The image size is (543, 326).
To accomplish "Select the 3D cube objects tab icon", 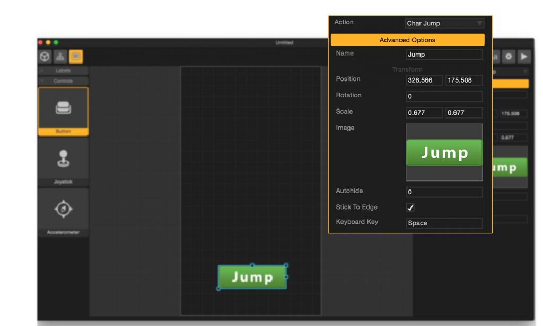I will (45, 56).
